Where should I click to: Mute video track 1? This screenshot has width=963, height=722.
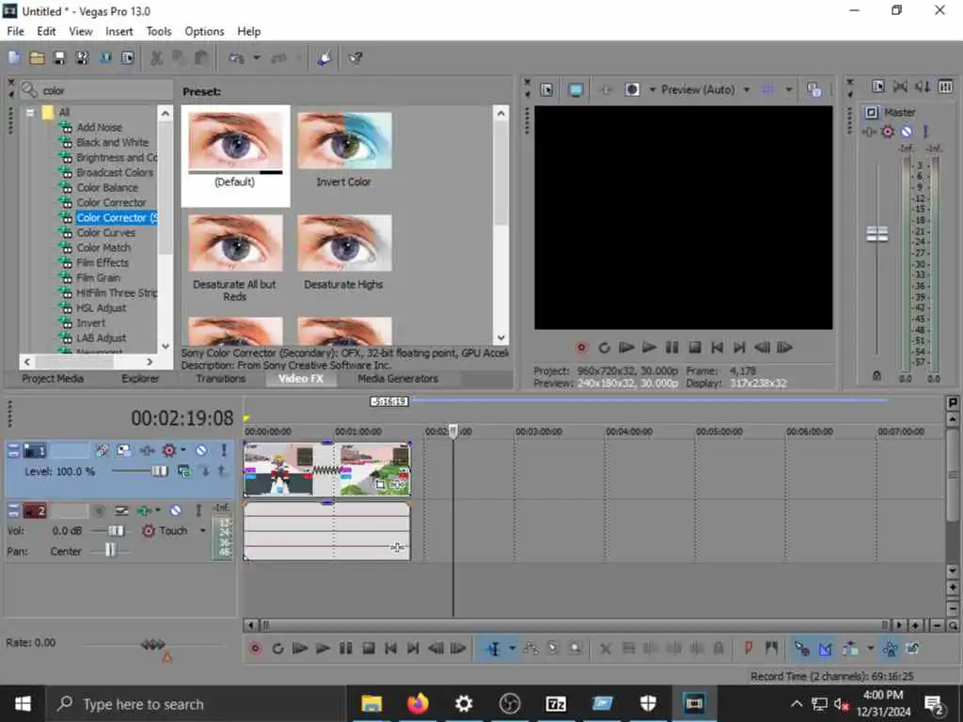tap(201, 450)
